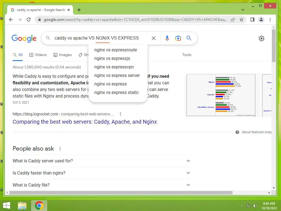Viewport: 281px width, 211px height.
Task: Open the Windows Start menu
Action: (7, 206)
